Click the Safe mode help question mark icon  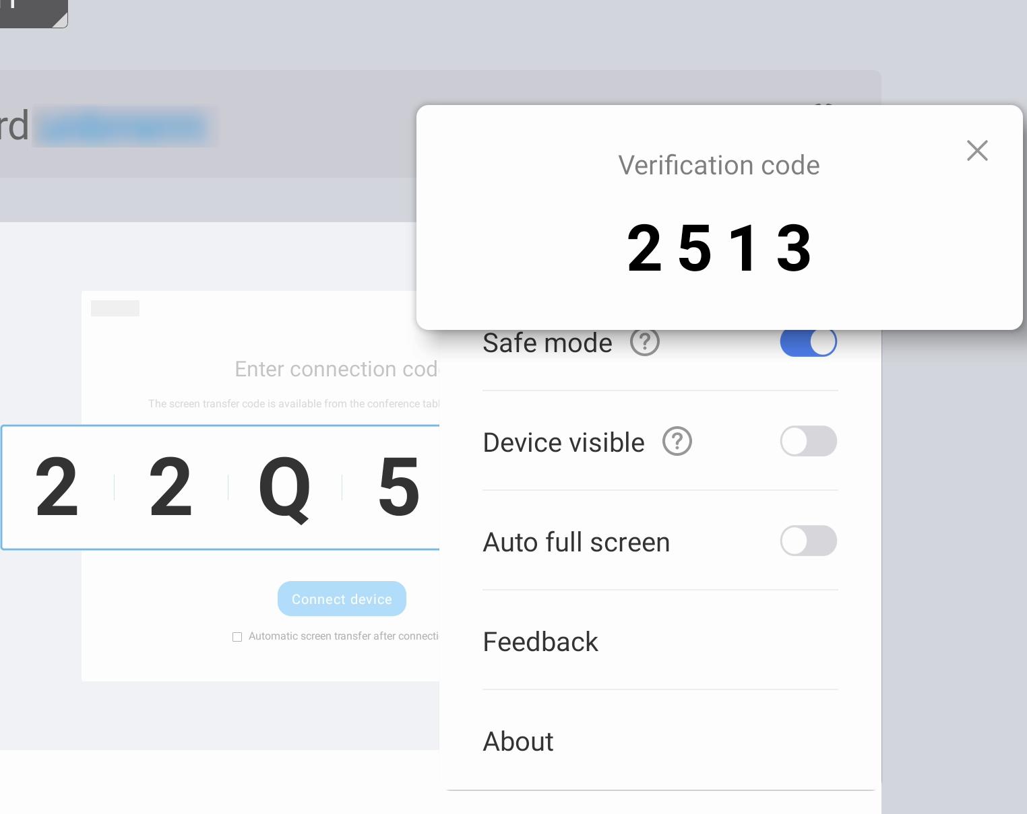[x=644, y=342]
